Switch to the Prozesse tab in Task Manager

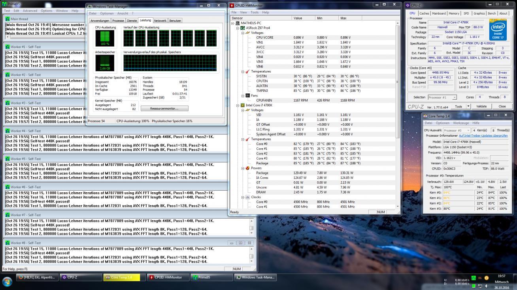[x=118, y=20]
